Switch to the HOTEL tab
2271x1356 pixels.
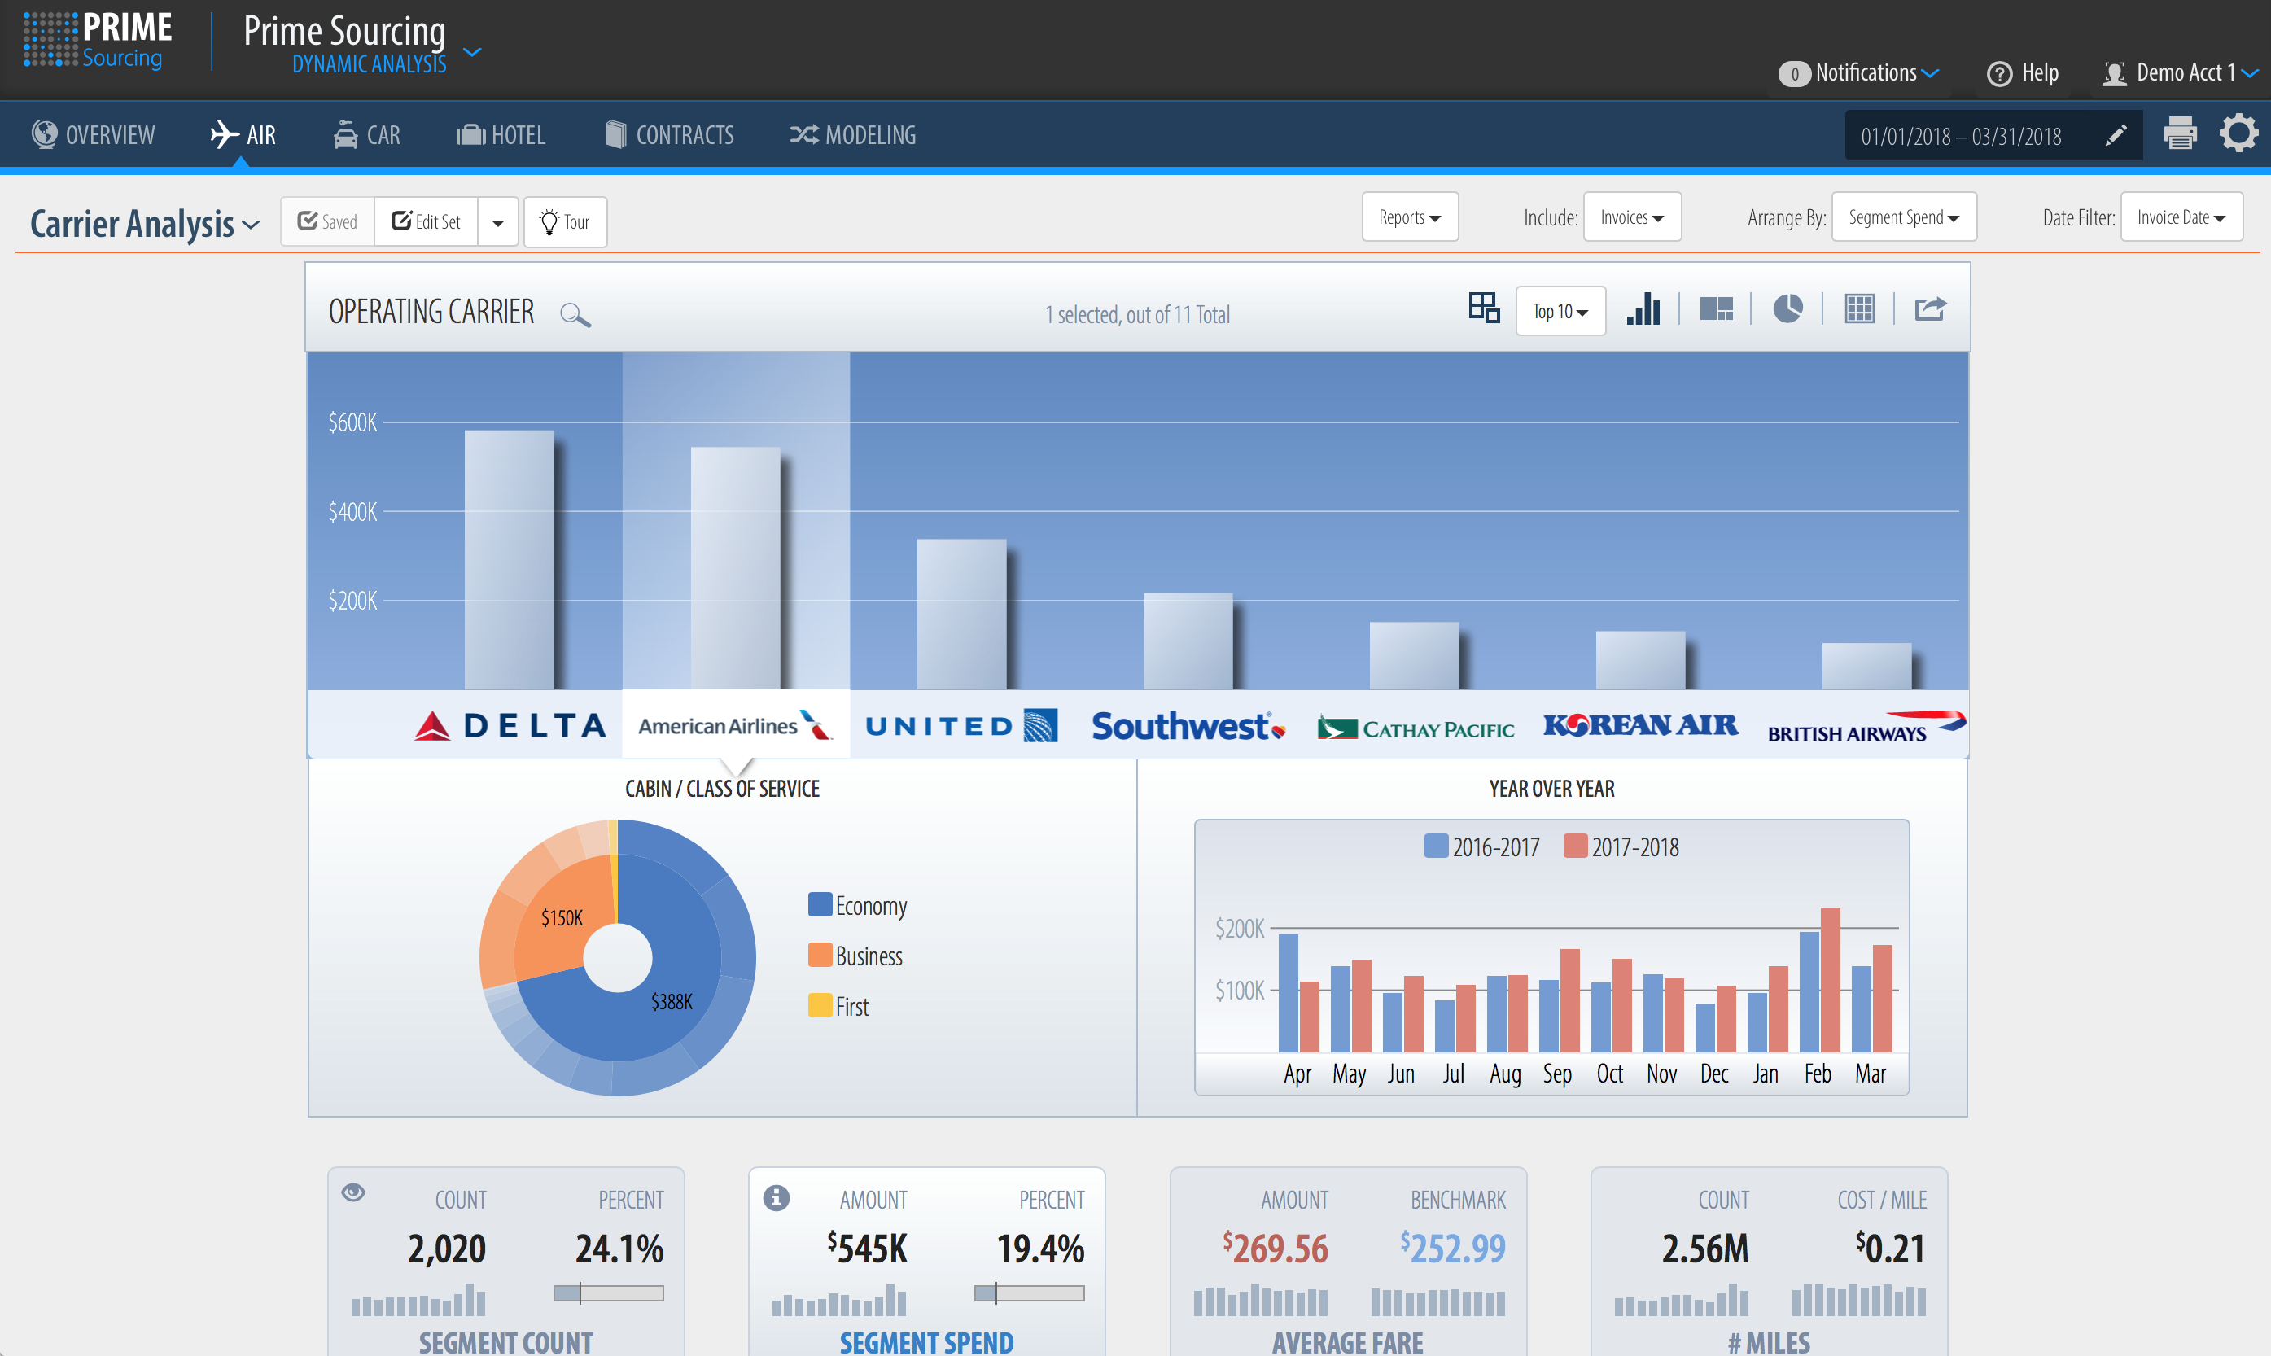point(501,135)
